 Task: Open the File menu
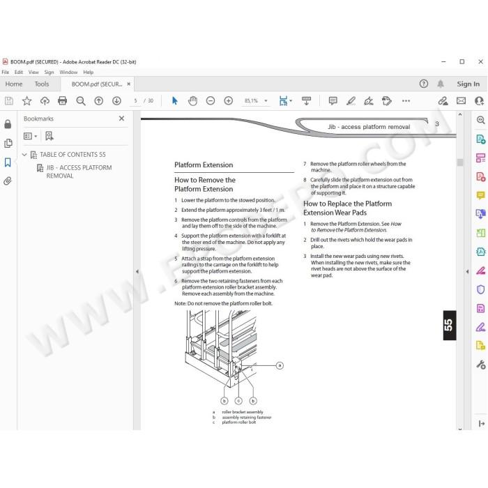click(x=6, y=73)
